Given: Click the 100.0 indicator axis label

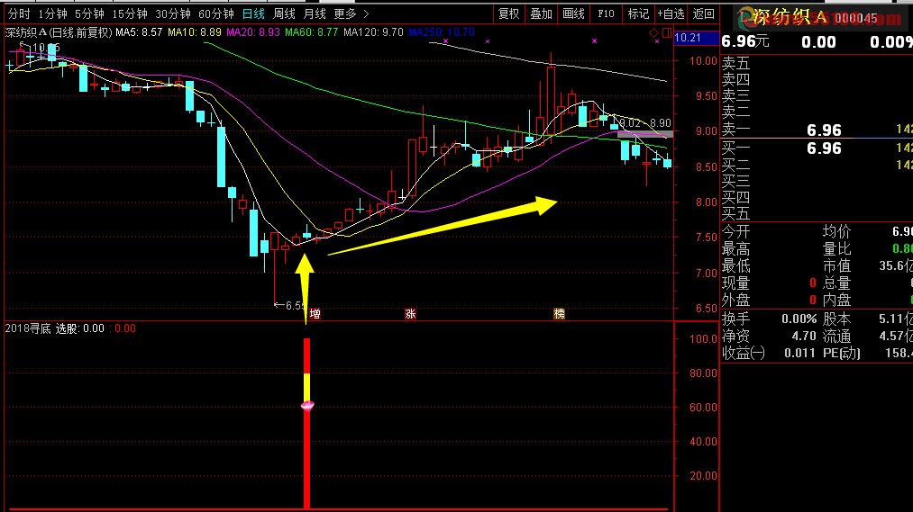Looking at the screenshot, I should pyautogui.click(x=703, y=339).
